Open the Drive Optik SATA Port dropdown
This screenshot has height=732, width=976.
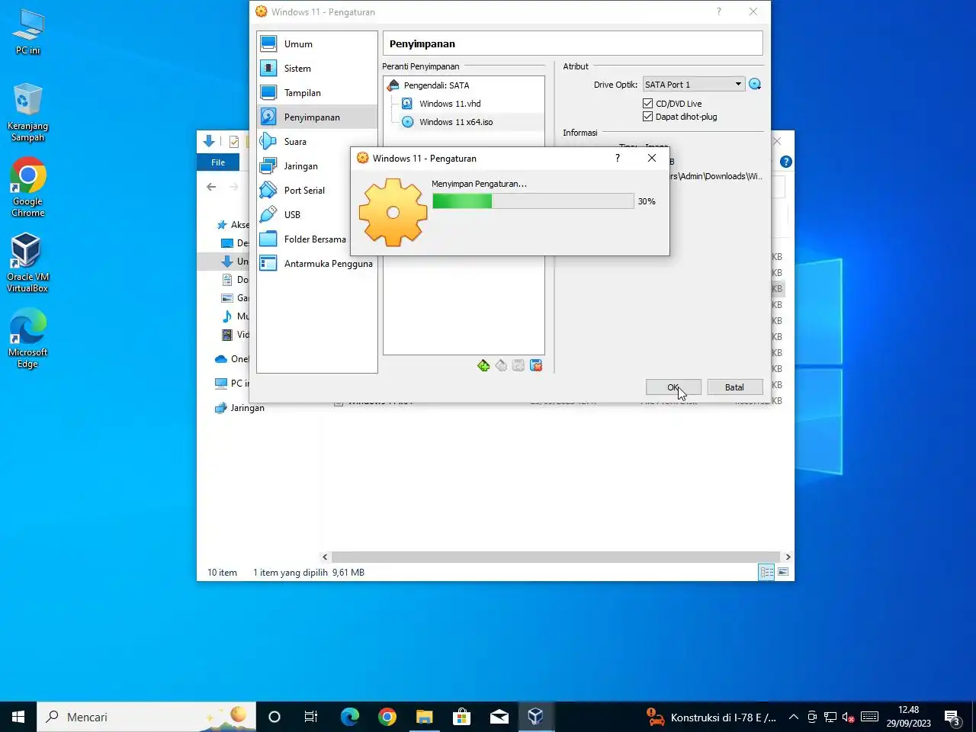click(693, 85)
